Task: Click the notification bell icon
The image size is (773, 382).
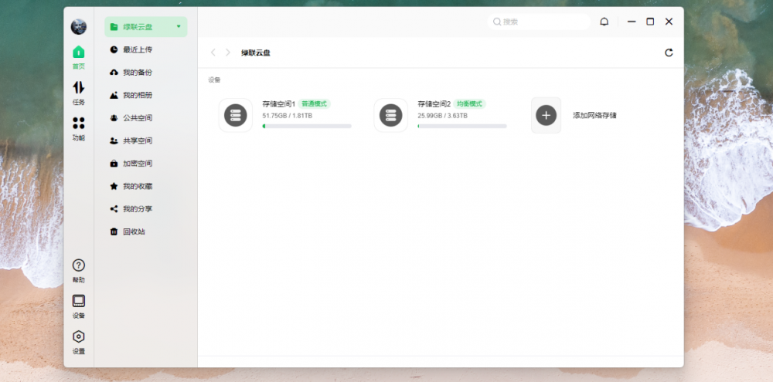Action: [604, 22]
